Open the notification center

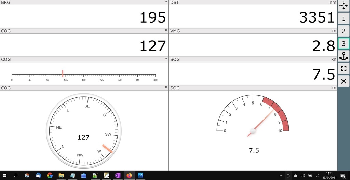click(343, 176)
